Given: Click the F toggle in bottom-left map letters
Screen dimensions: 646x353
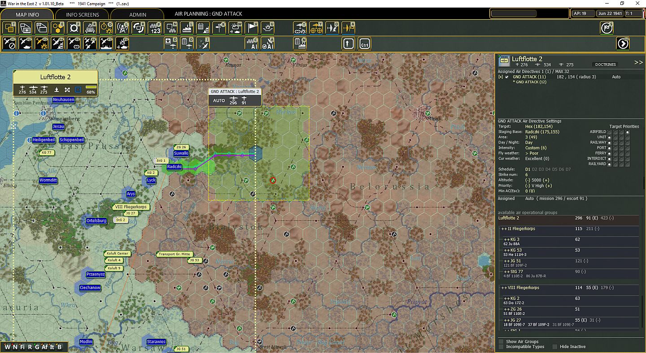Looking at the screenshot, I should coord(23,347).
